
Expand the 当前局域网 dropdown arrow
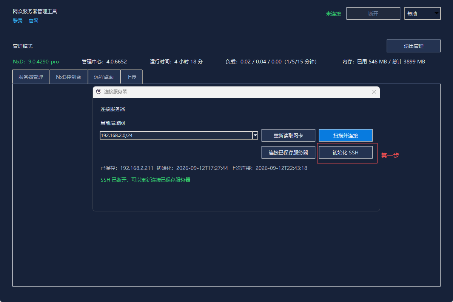[255, 136]
